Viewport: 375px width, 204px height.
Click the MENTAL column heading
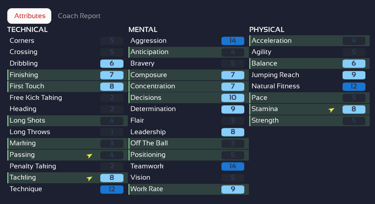click(x=143, y=30)
